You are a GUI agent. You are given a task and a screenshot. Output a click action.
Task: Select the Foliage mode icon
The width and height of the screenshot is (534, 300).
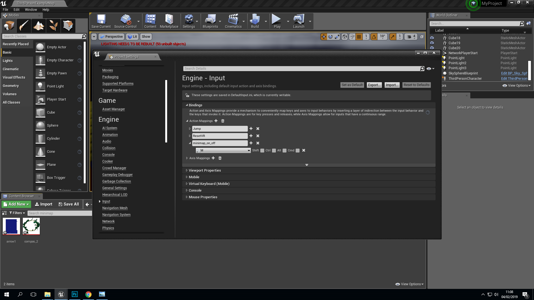coord(53,26)
